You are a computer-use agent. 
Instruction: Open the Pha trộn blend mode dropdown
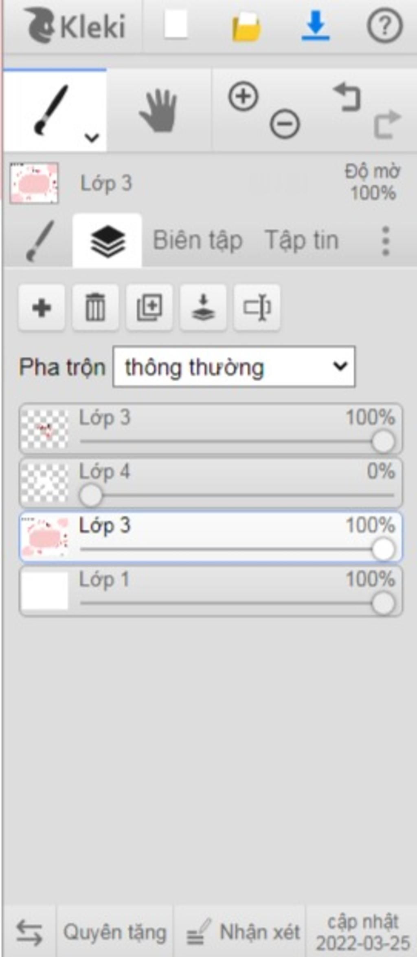click(234, 367)
